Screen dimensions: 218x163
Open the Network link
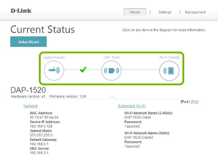pyautogui.click(x=31, y=106)
